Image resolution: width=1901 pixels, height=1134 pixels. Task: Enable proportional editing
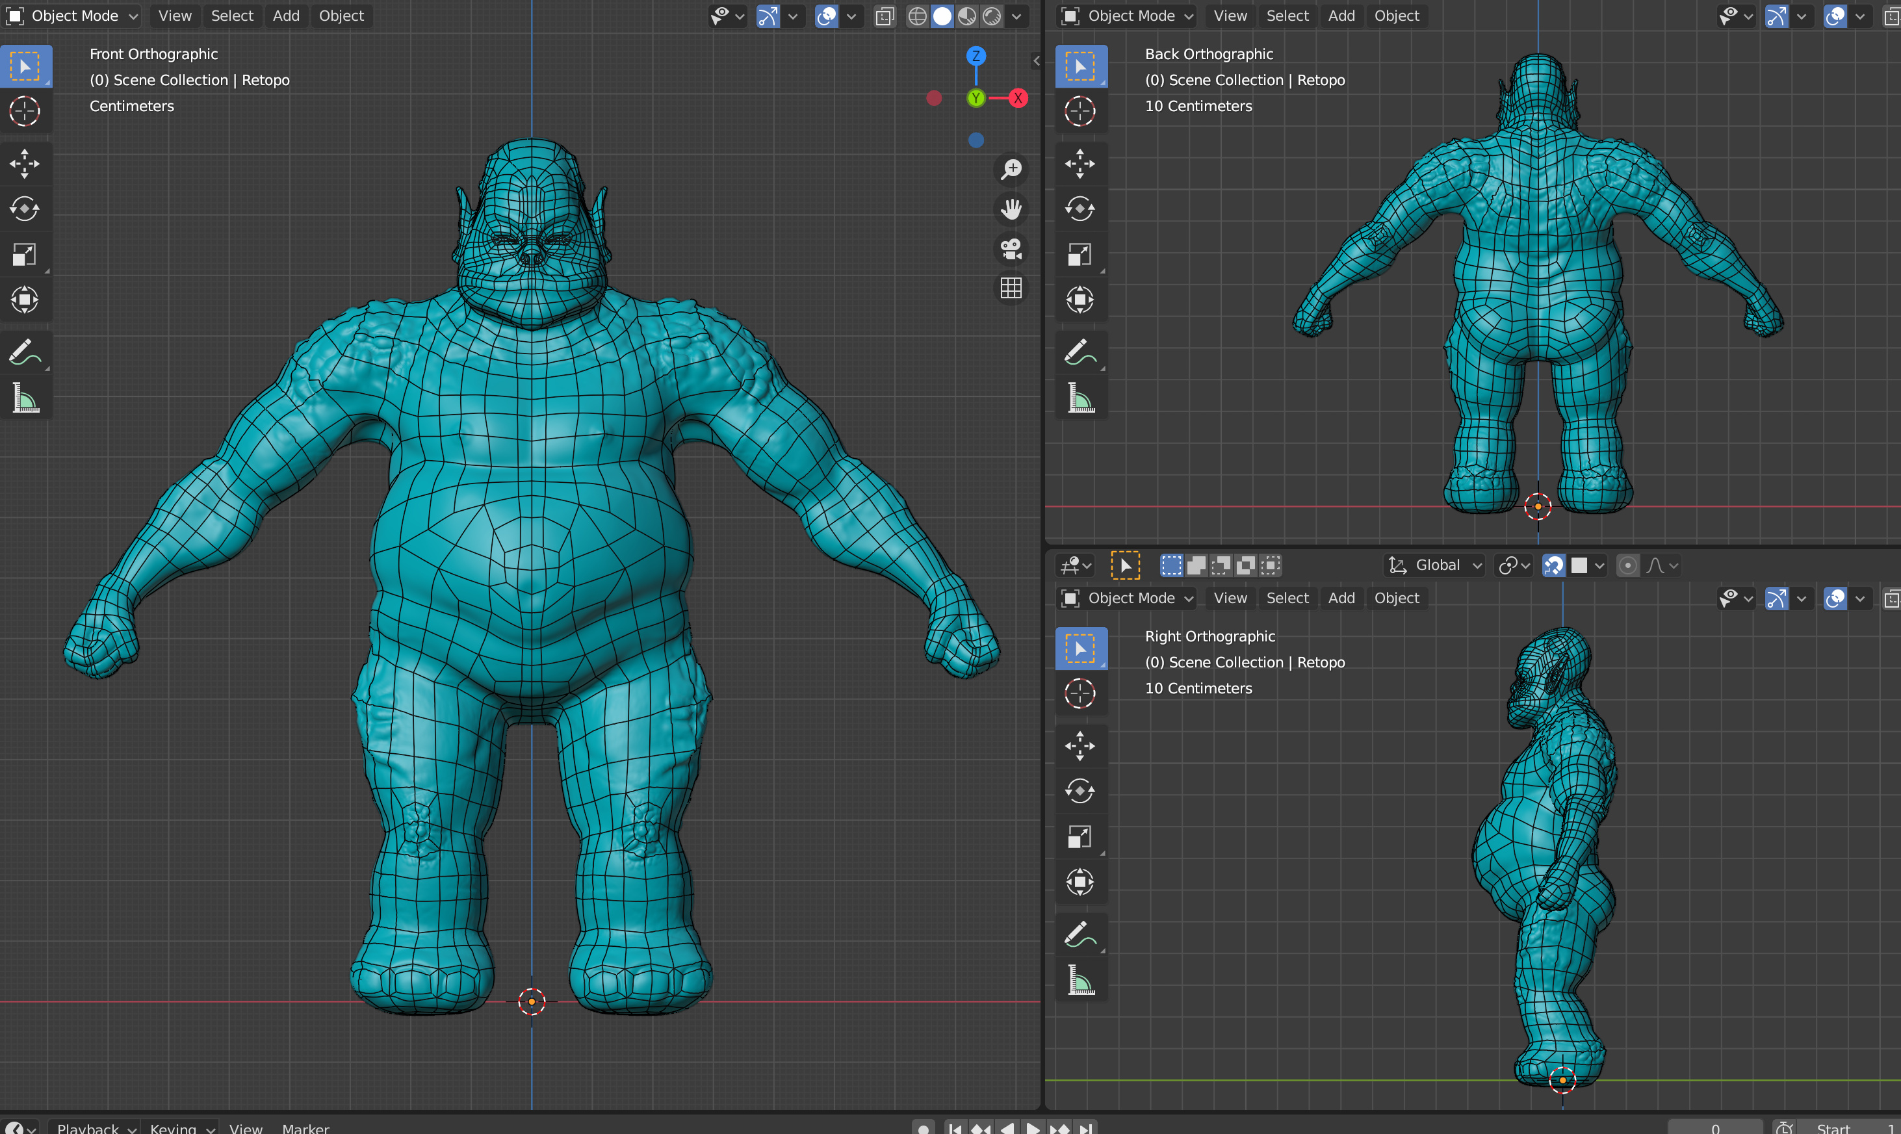pos(1627,565)
